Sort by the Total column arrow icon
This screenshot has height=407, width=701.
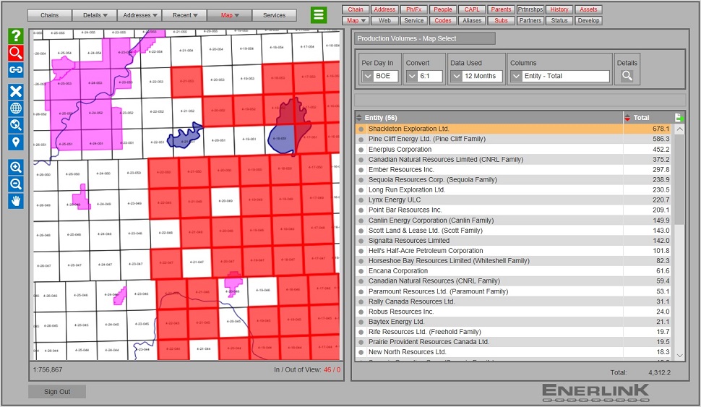click(x=627, y=118)
